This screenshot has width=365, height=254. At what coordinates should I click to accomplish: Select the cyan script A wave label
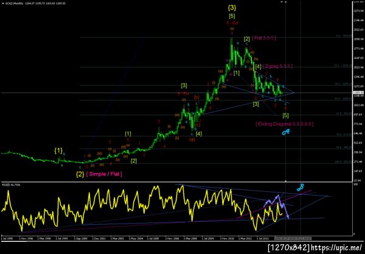point(286,132)
